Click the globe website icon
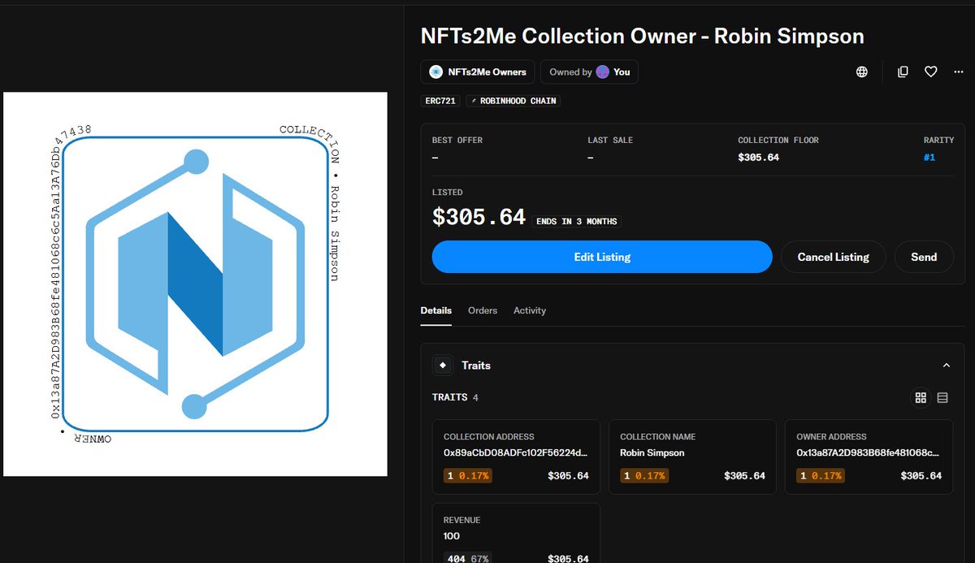Viewport: 975px width, 563px height. click(862, 71)
